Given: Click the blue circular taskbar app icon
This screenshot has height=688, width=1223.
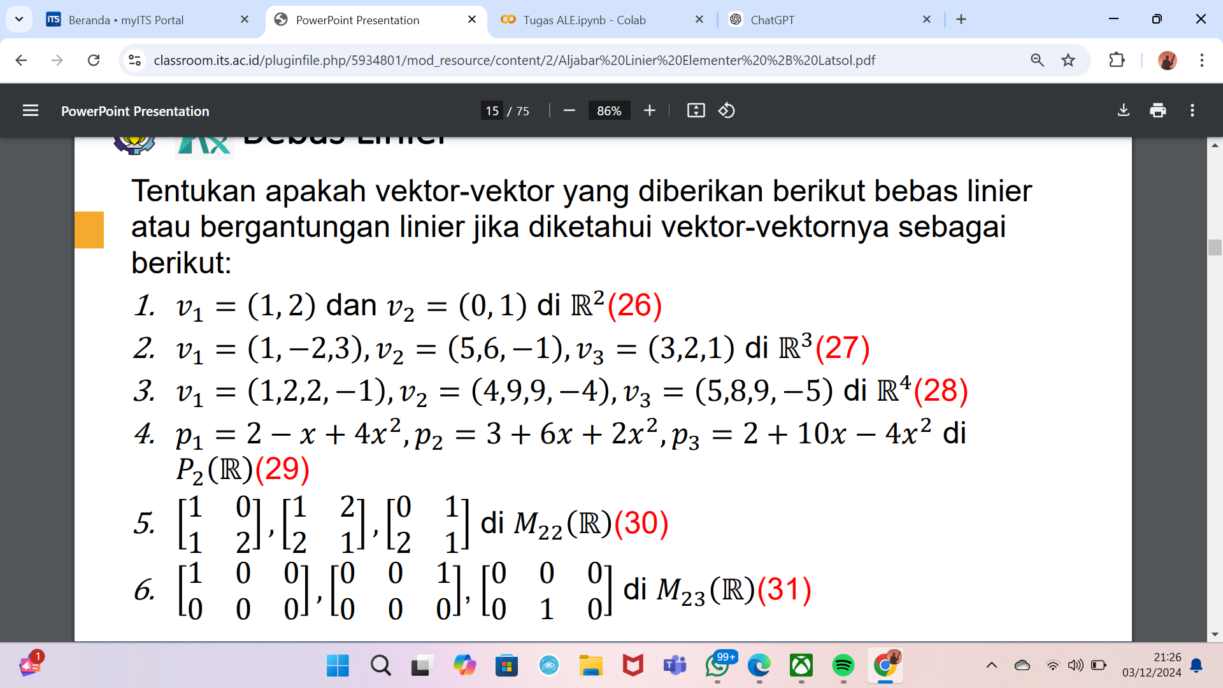Looking at the screenshot, I should click(x=548, y=666).
